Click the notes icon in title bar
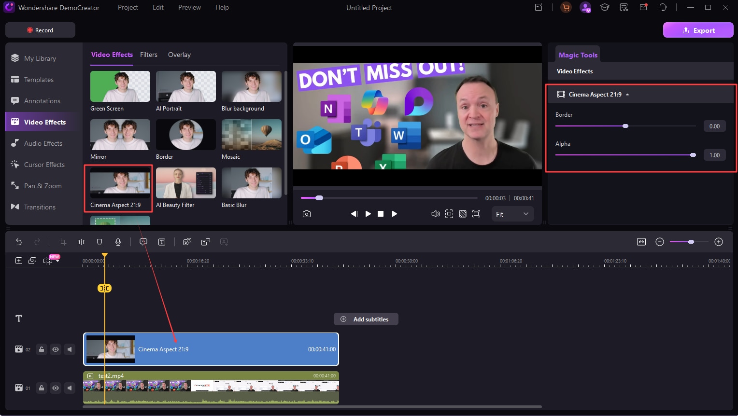Screen dimensions: 738x416 (x=539, y=7)
